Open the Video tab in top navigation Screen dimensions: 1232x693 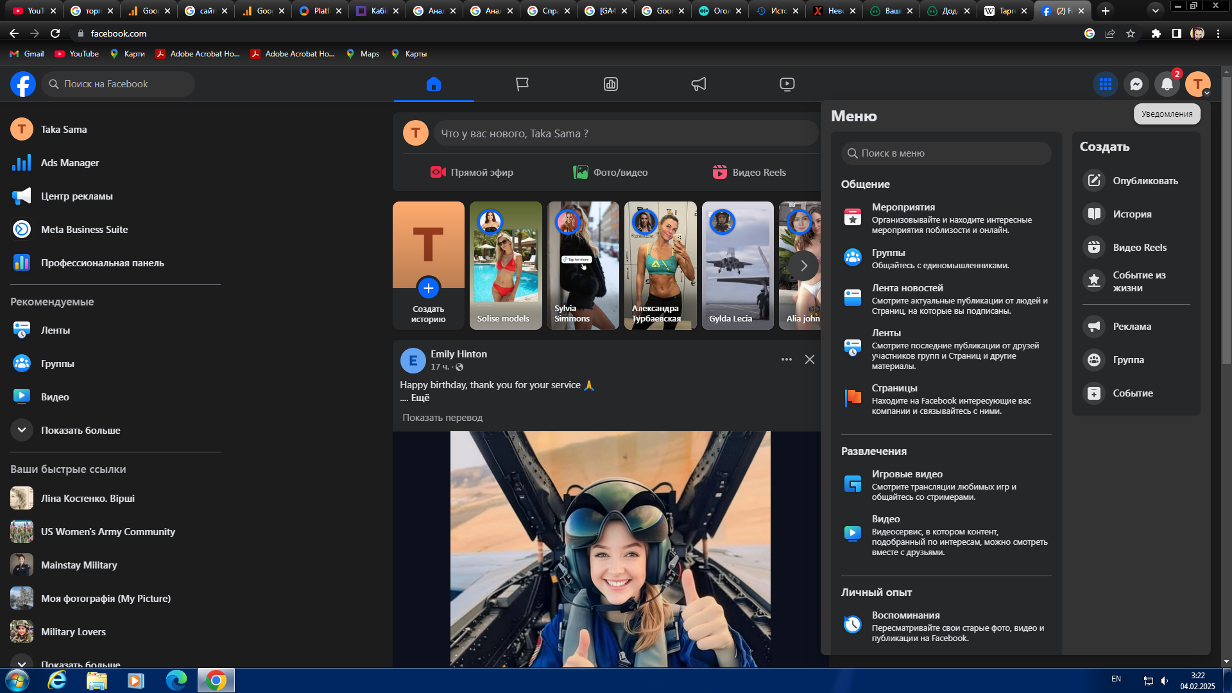click(787, 84)
